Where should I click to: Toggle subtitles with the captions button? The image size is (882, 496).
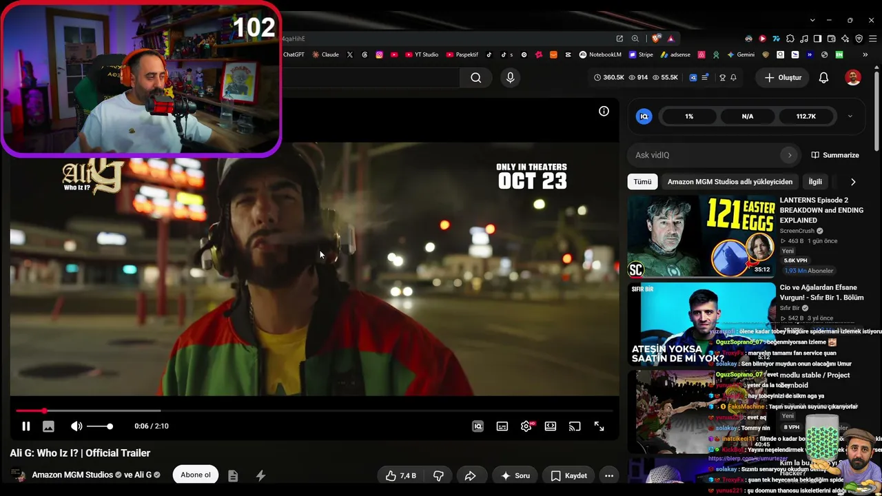[x=502, y=426]
